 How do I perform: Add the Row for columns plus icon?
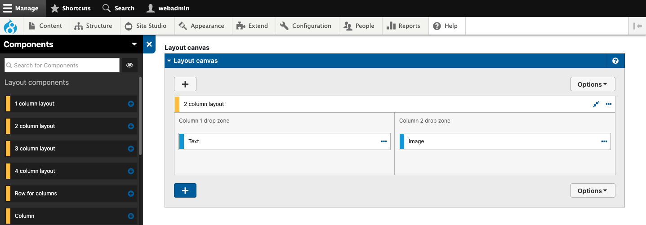pos(131,194)
